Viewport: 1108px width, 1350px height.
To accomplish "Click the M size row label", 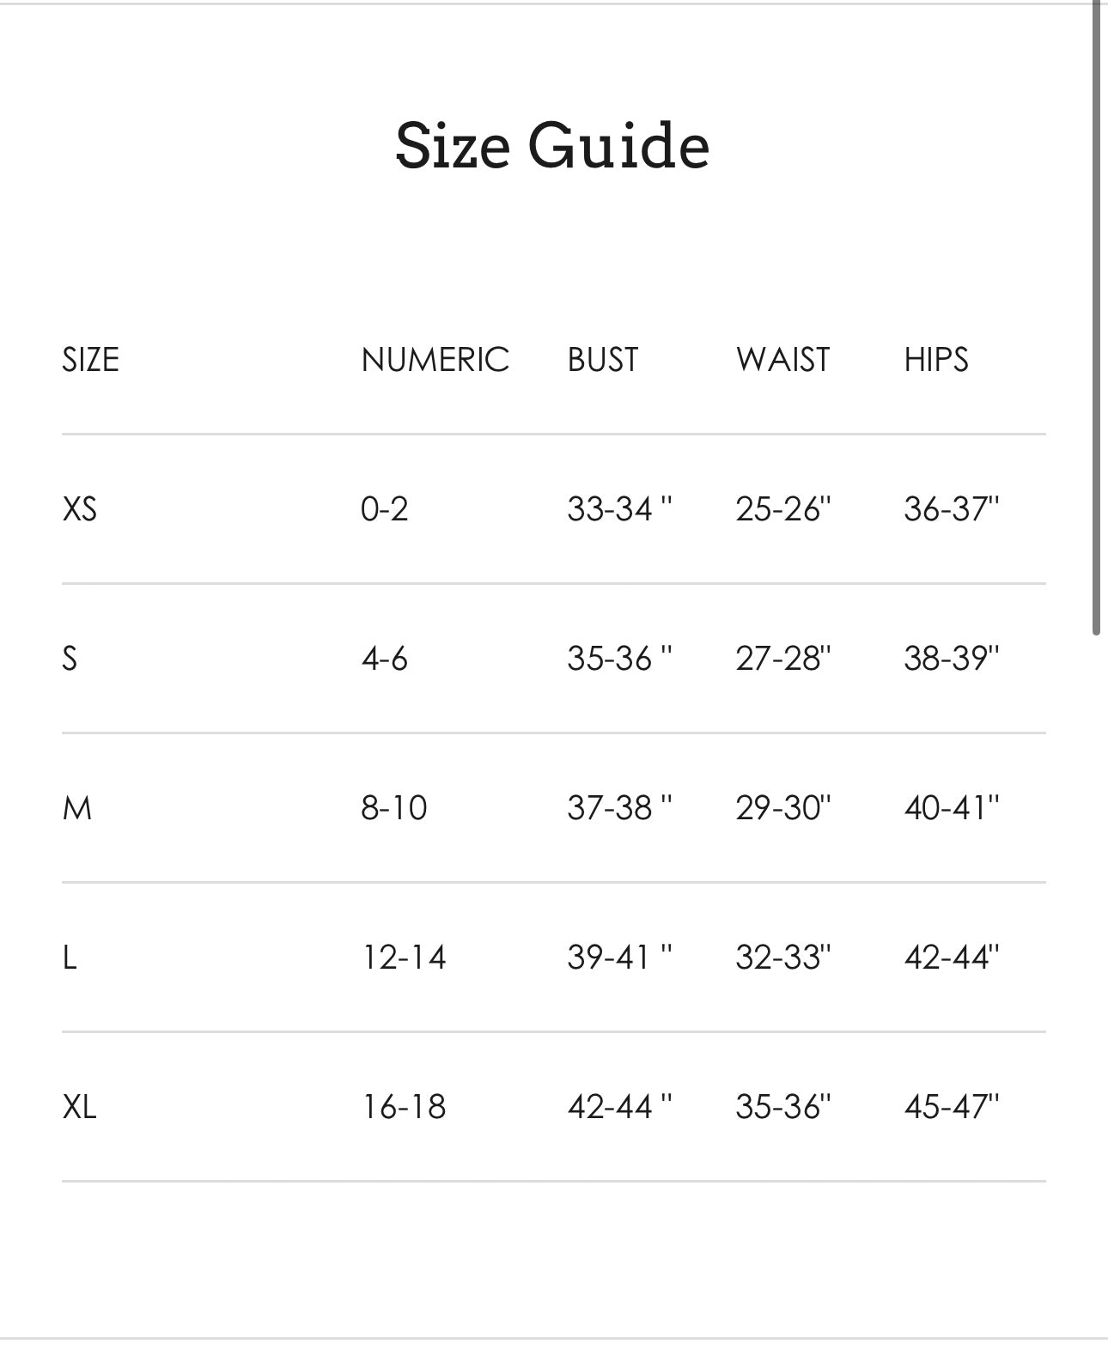I will pyautogui.click(x=77, y=807).
